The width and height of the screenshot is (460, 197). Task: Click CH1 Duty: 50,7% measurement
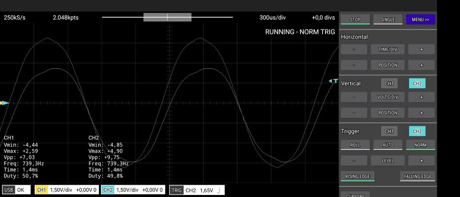click(x=21, y=176)
